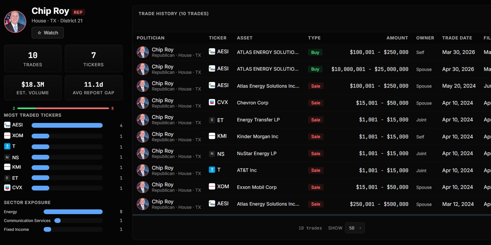Click AT&T logo in Most Traded Tickers
The image size is (491, 245).
click(7, 146)
